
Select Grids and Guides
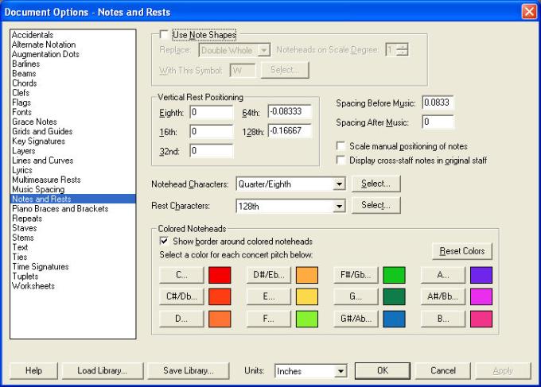pos(42,131)
